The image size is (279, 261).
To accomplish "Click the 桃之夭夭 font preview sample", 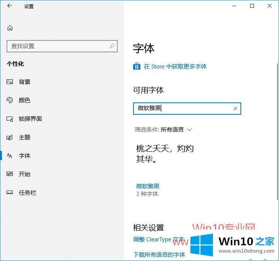I will pyautogui.click(x=165, y=153).
